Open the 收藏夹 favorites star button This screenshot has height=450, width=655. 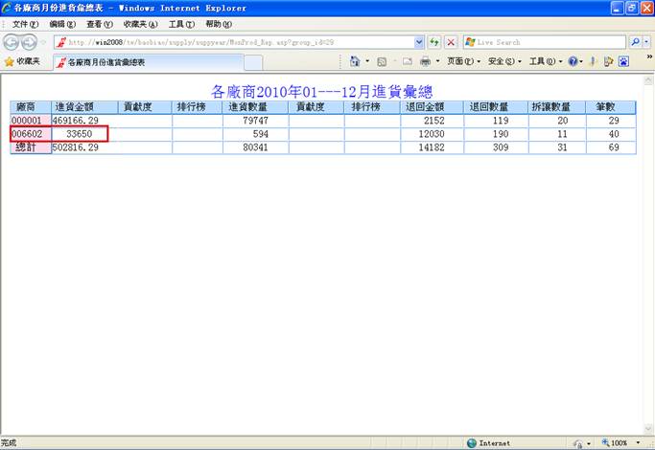click(x=23, y=61)
